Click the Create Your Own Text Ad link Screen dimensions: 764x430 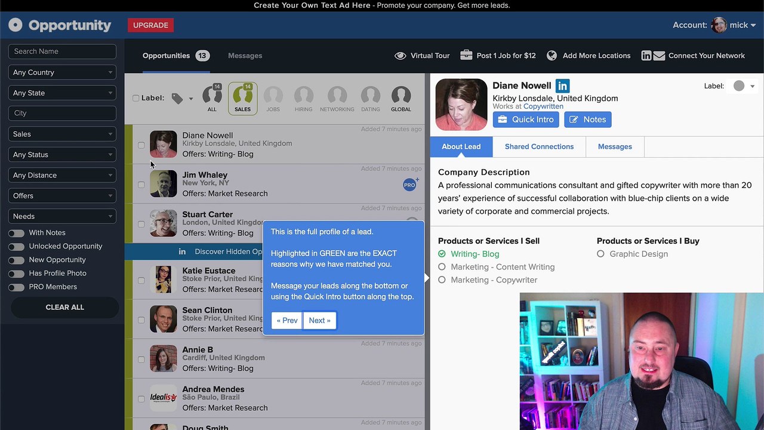(x=312, y=5)
